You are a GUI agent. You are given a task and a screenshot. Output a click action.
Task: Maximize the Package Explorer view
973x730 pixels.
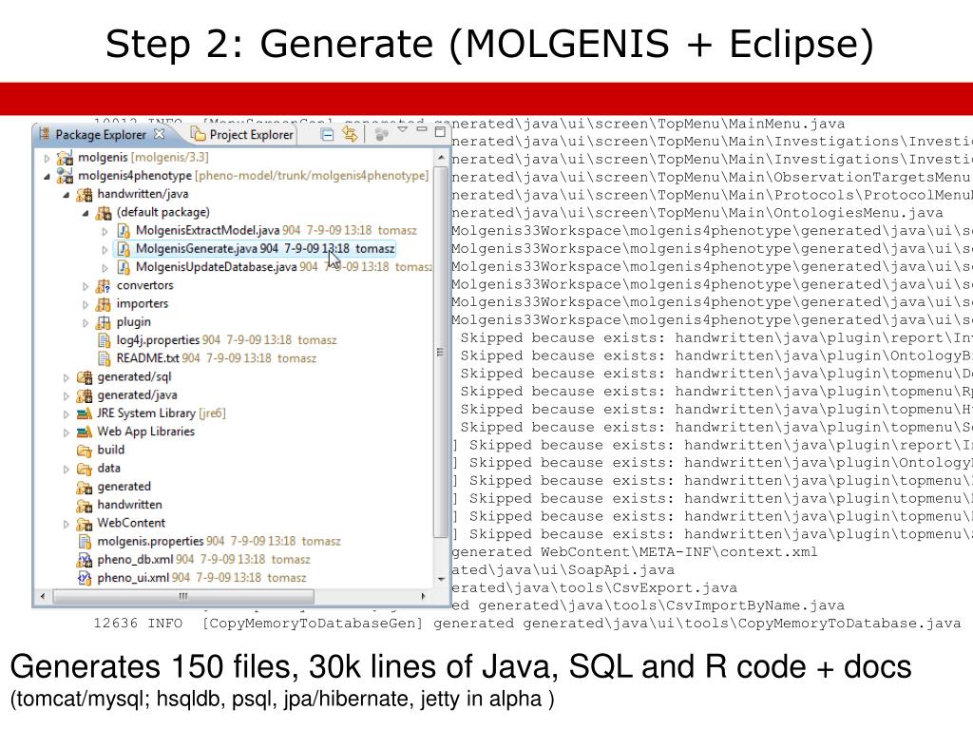point(440,131)
